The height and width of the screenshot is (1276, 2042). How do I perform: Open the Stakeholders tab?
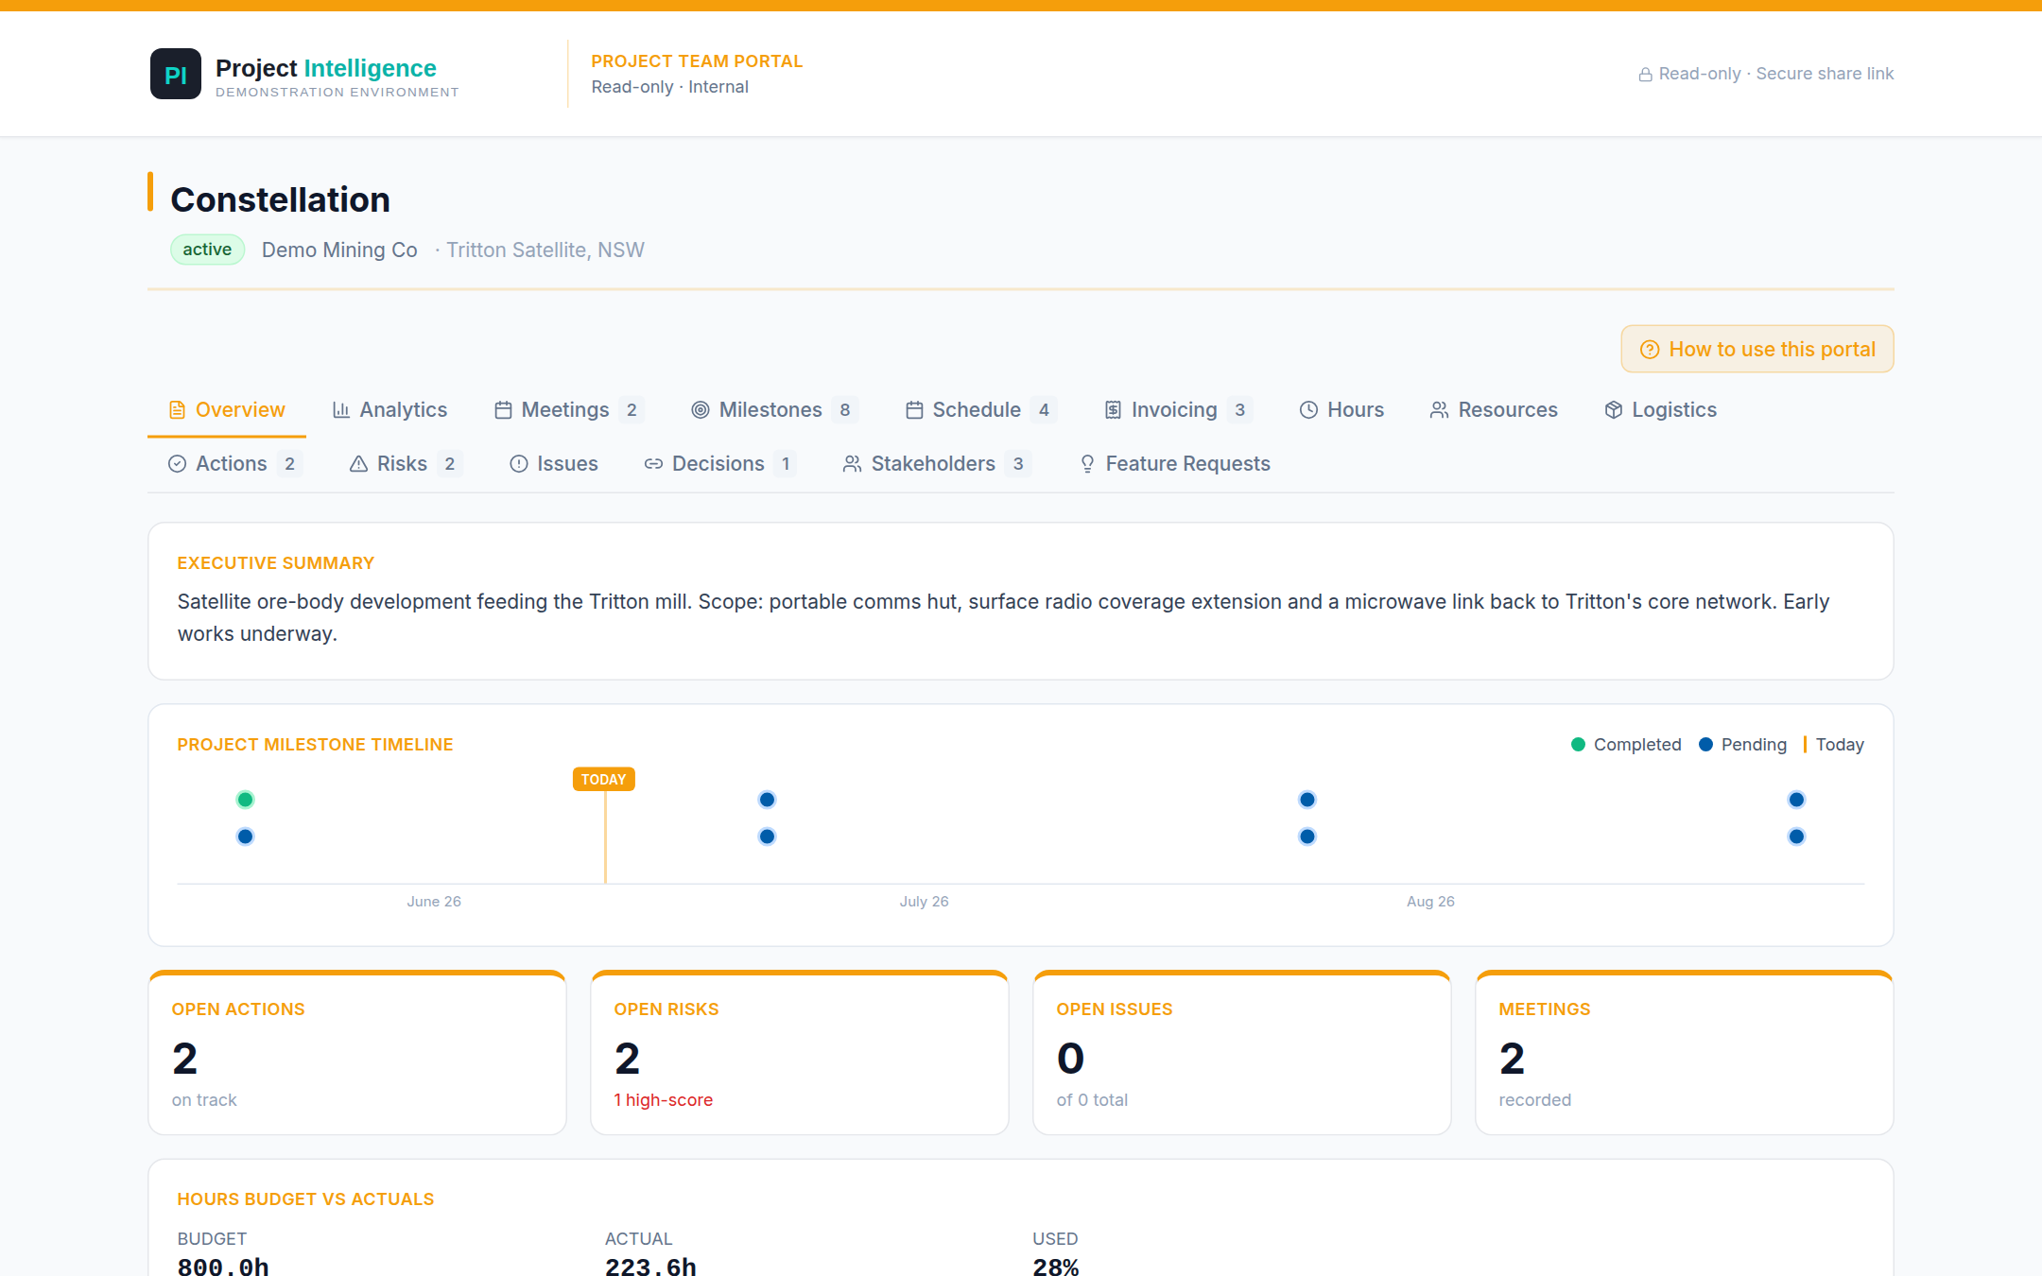tap(935, 464)
